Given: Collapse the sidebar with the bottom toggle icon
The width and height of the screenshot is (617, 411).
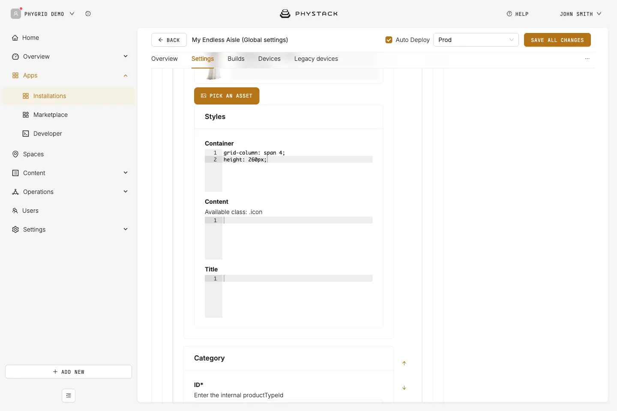Looking at the screenshot, I should pos(69,396).
